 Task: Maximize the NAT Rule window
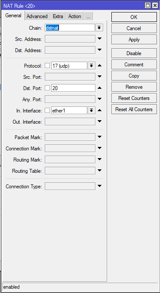pyautogui.click(x=148, y=6)
